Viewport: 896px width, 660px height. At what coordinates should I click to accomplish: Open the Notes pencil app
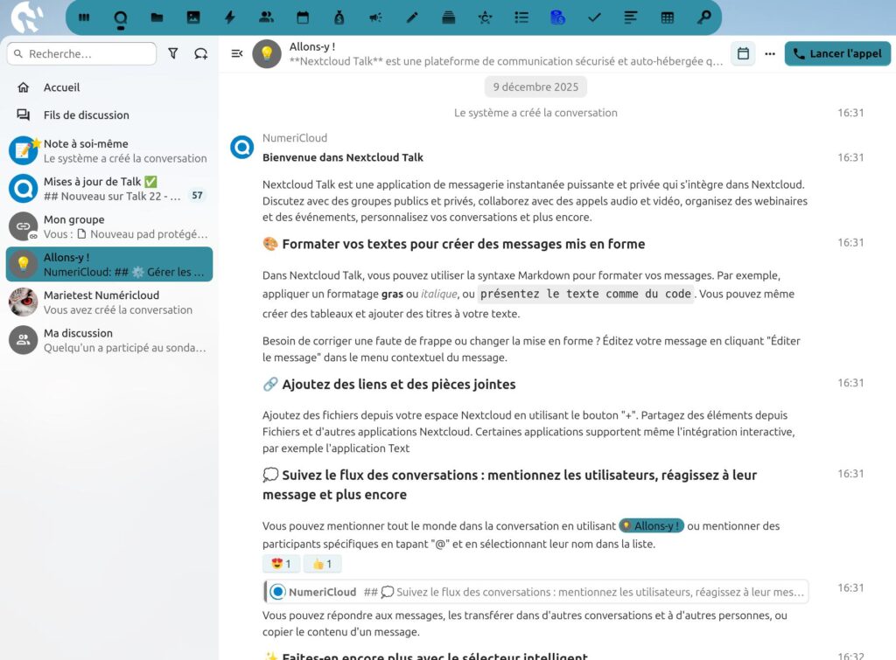point(412,17)
